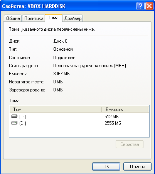
Task: Sort by the Емкость column header
Action: 125,109
